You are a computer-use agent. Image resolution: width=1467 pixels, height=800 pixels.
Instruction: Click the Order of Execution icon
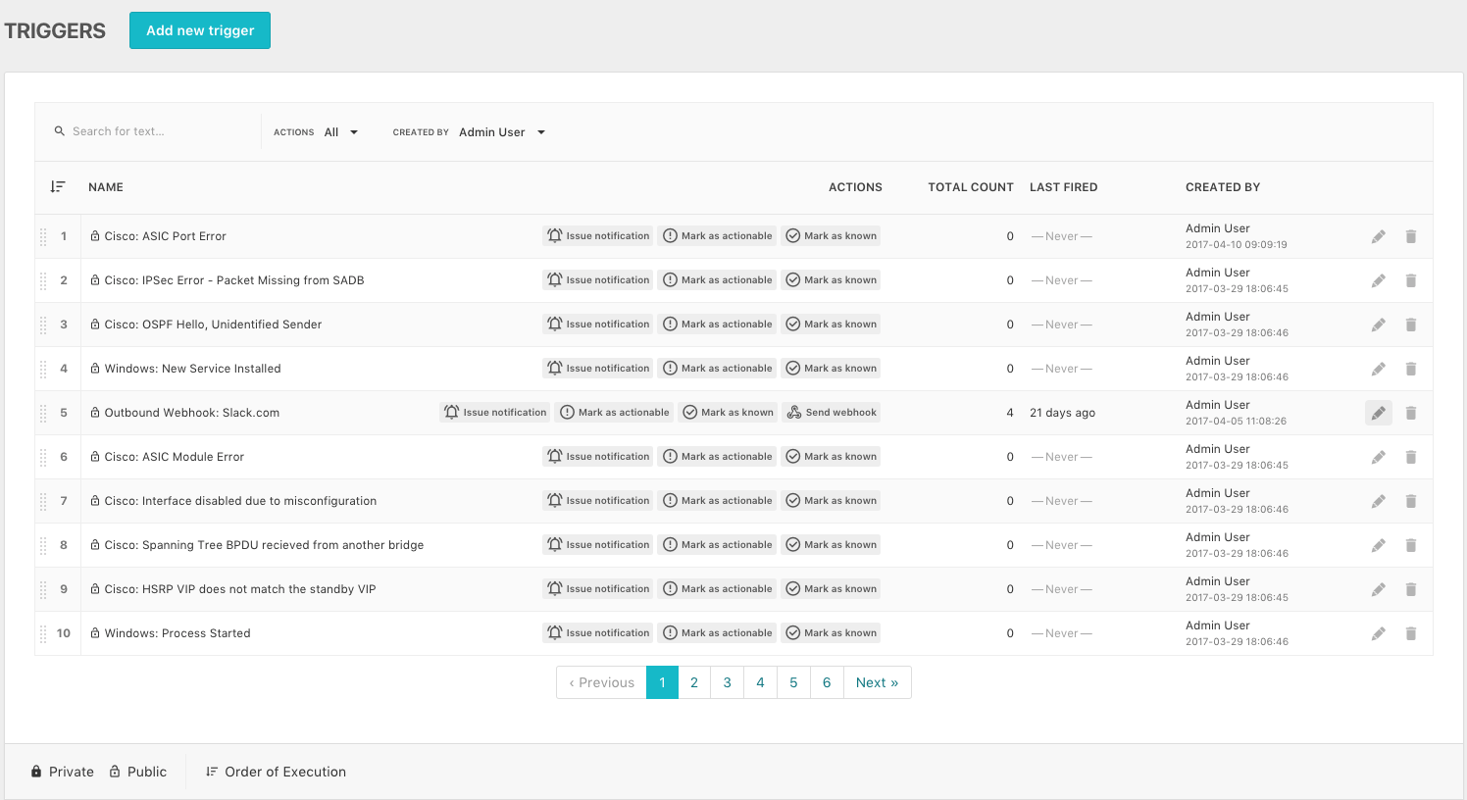(x=212, y=772)
